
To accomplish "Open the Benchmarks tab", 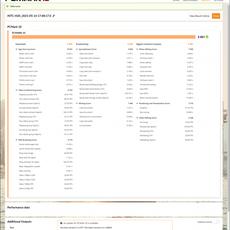I will [x=190, y=0].
